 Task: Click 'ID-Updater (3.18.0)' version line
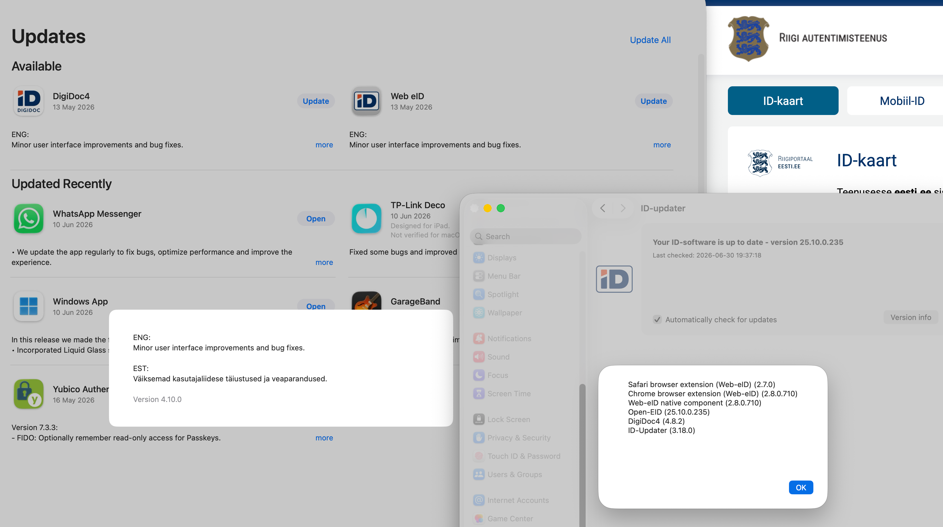coord(661,430)
